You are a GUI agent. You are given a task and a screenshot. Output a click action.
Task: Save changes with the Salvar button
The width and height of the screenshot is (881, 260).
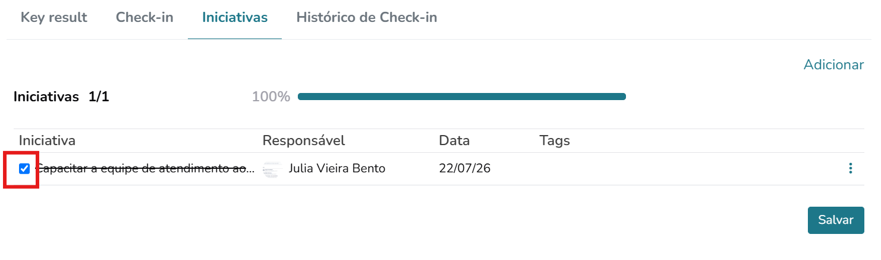click(836, 220)
